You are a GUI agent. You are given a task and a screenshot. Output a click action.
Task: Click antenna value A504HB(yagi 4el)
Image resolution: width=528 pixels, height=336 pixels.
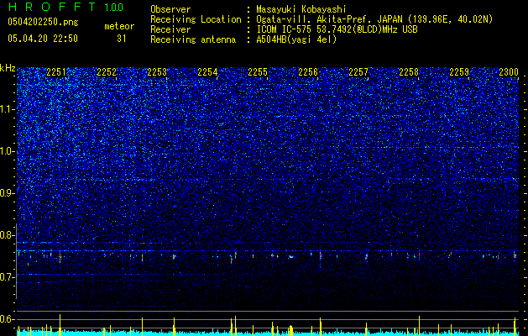(x=296, y=39)
